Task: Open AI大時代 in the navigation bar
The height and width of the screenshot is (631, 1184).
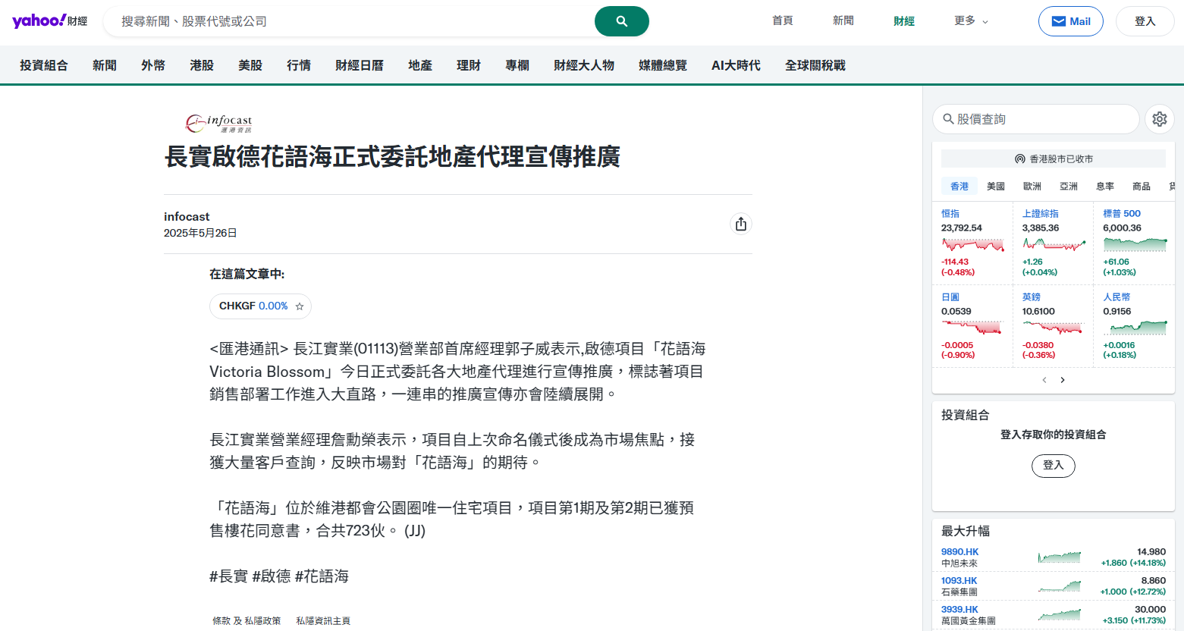Action: pos(736,65)
